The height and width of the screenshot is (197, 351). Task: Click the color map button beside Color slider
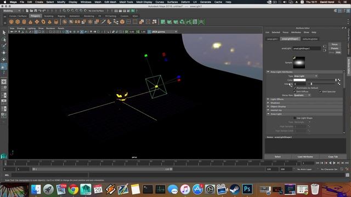tap(339, 80)
